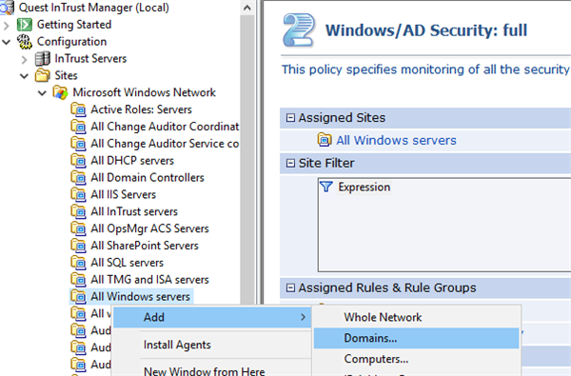The image size is (571, 376).
Task: Collapse the Assigned Rules & Rule Groups section
Action: coord(290,287)
